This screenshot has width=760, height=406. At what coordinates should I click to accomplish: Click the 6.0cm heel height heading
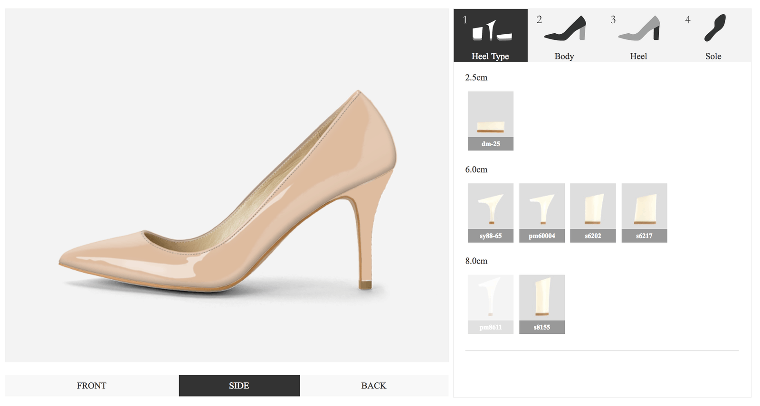[x=476, y=170]
